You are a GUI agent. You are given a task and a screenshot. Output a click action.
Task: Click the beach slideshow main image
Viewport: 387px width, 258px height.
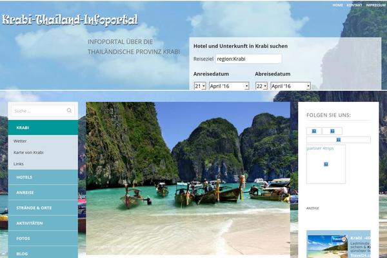coord(188,178)
